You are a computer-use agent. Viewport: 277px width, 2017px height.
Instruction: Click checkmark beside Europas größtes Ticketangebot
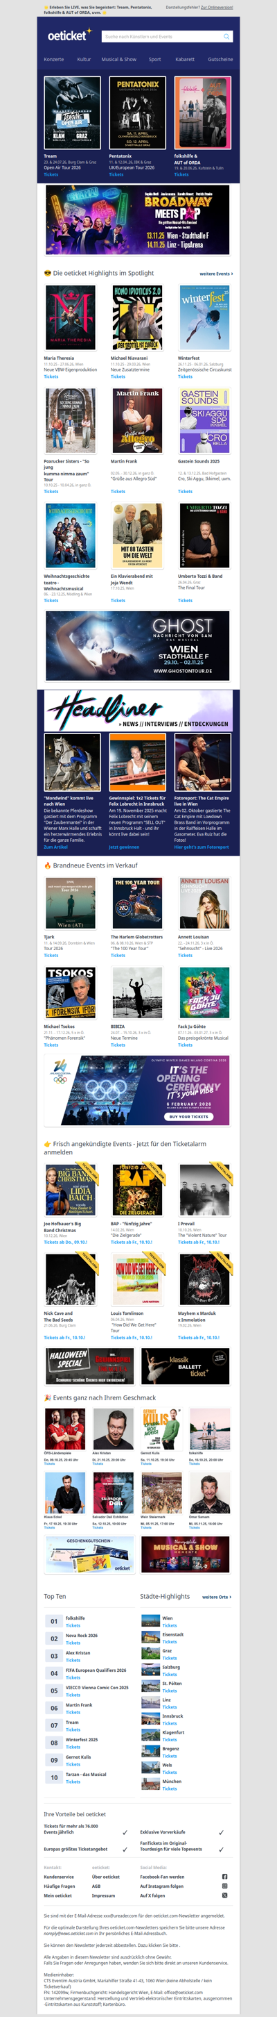(x=125, y=1850)
